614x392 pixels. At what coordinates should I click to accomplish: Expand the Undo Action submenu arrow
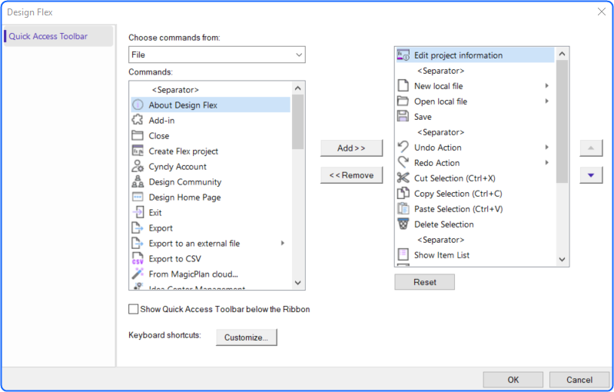tap(547, 148)
